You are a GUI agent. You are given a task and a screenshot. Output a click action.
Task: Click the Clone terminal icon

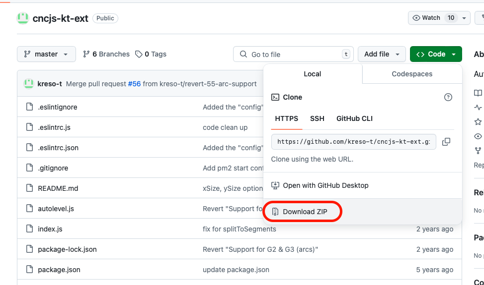coord(275,97)
